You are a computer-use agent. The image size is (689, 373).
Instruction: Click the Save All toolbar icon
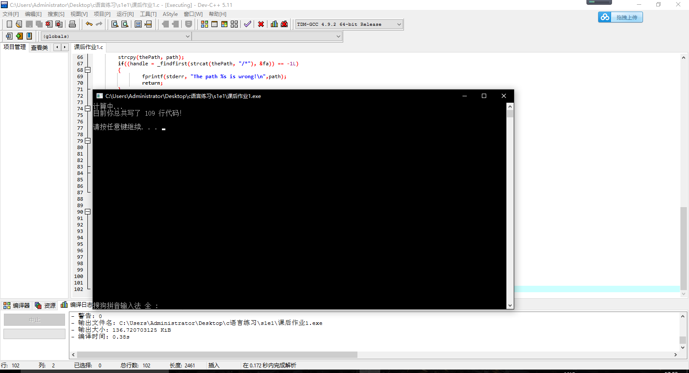pyautogui.click(x=39, y=24)
